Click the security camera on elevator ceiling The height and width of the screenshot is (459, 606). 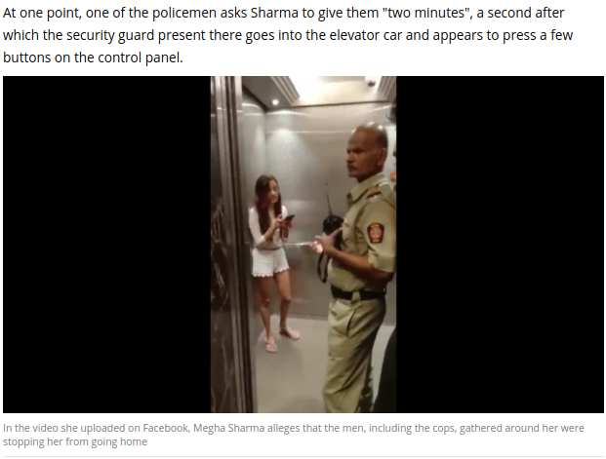pyautogui.click(x=371, y=83)
